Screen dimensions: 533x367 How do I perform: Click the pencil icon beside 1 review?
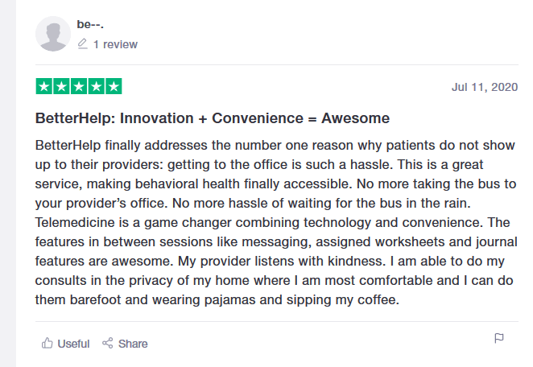coord(82,45)
